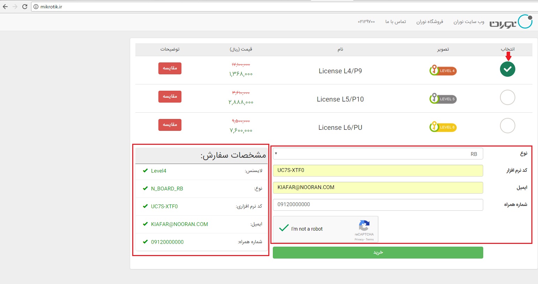
Task: Click the green check icon beside Level4
Action: tap(145, 171)
